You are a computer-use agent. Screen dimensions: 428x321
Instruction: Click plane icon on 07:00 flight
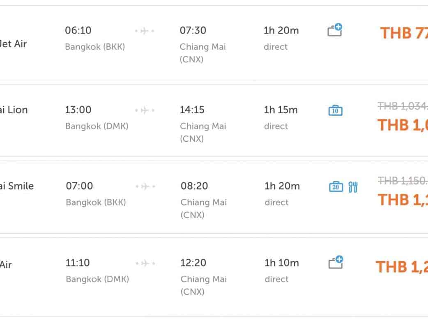(x=145, y=187)
